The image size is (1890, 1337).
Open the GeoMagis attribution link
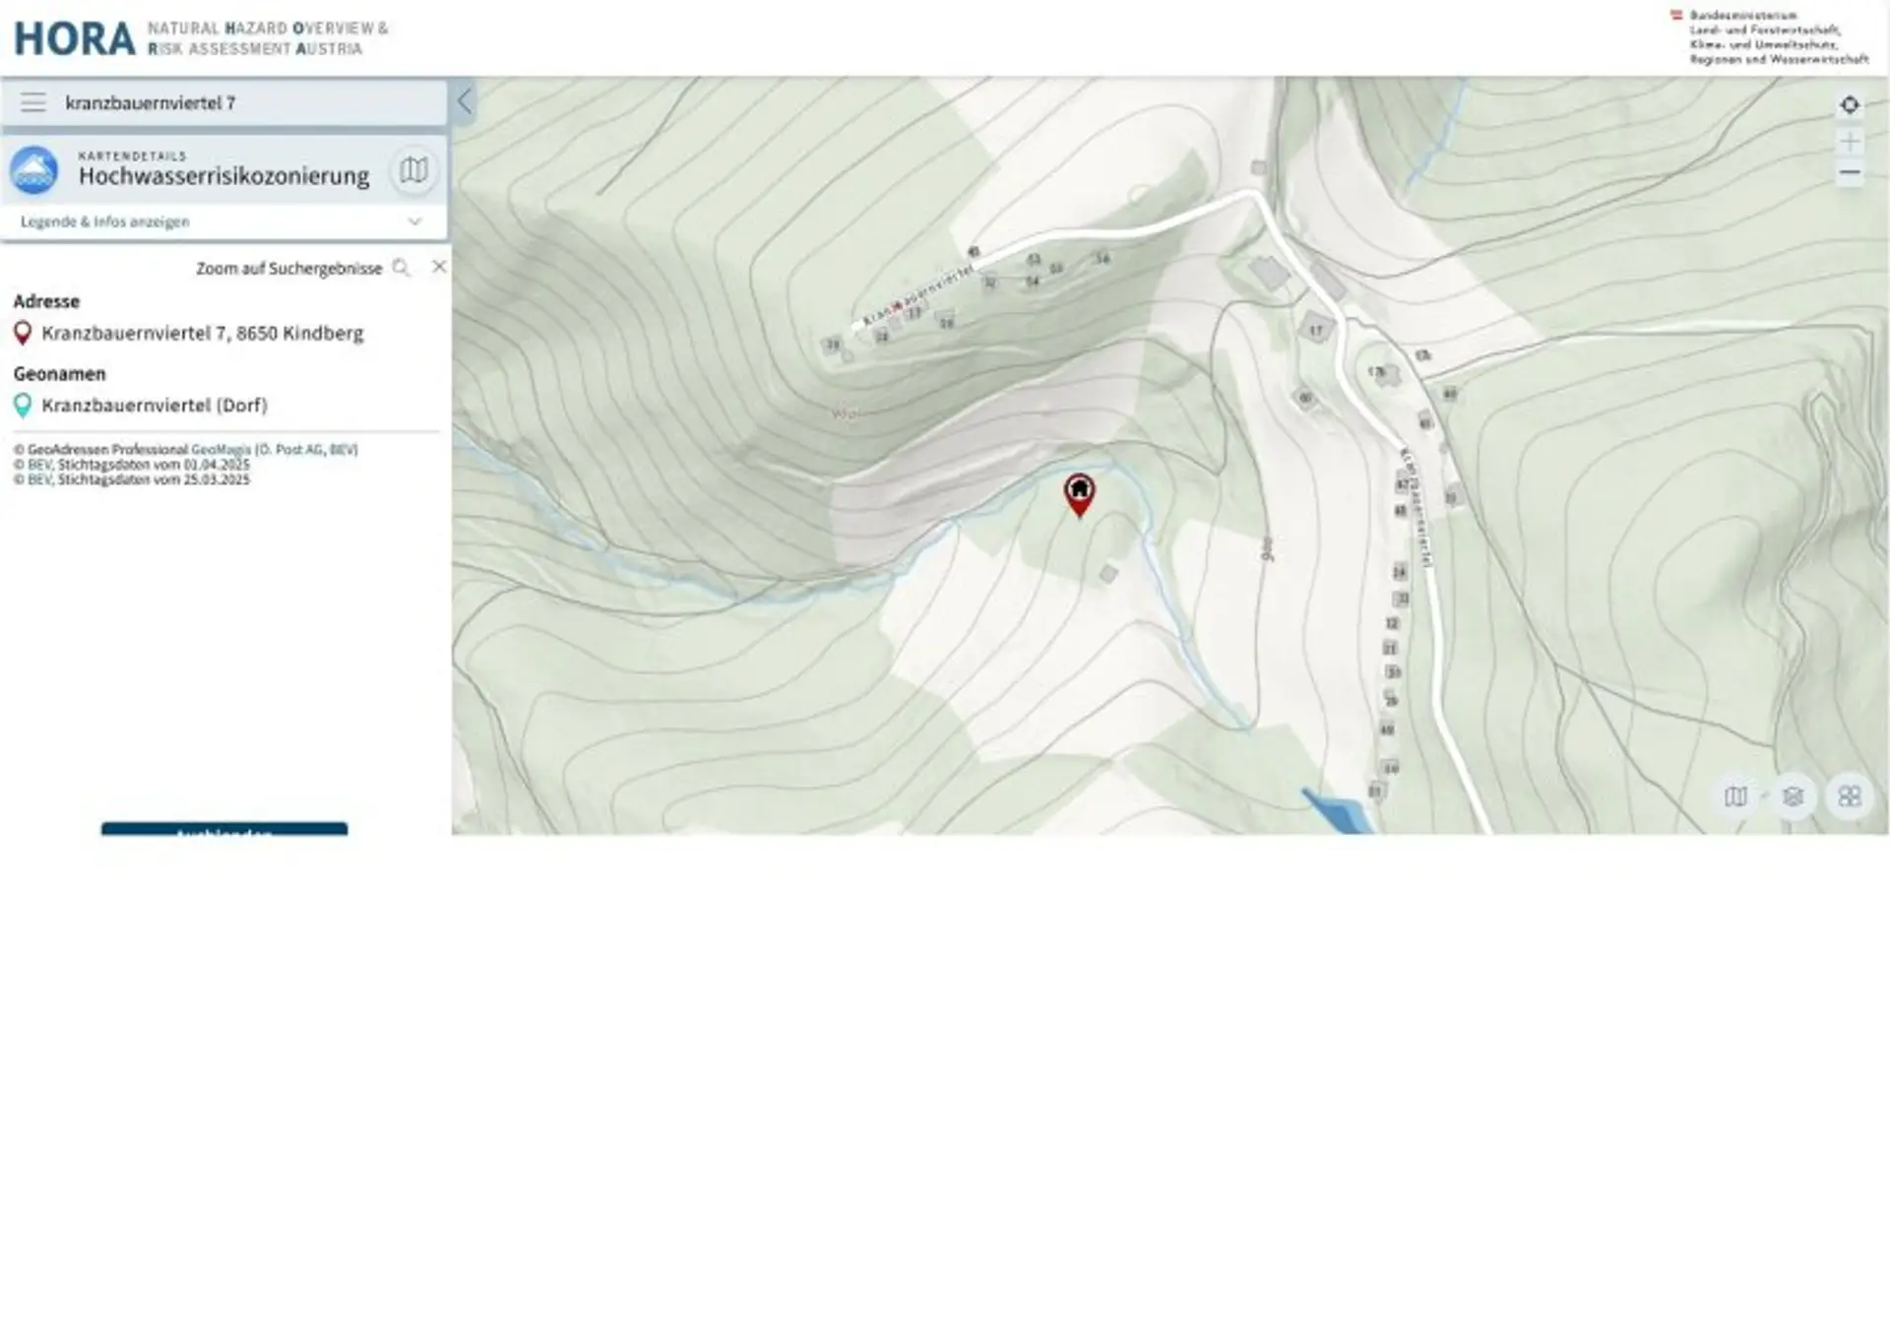coord(220,449)
